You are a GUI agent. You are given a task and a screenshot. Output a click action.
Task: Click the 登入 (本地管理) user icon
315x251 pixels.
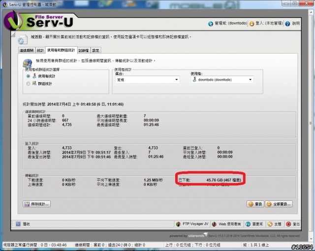[x=252, y=24]
